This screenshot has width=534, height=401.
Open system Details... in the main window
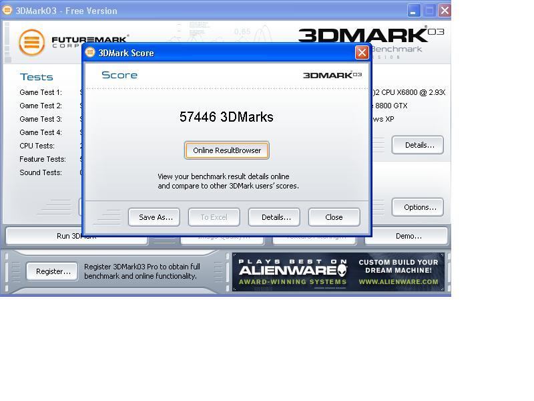(418, 145)
